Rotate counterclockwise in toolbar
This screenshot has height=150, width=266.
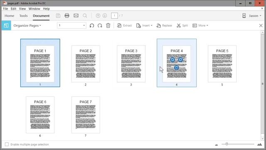tap(92, 25)
